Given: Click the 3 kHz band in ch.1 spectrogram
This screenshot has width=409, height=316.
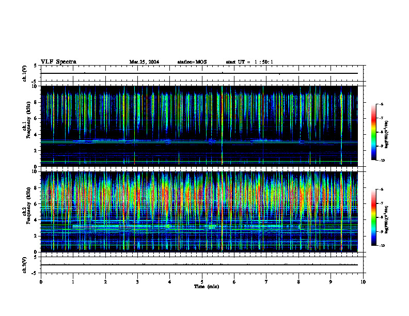Looking at the screenshot, I should click(199, 142).
